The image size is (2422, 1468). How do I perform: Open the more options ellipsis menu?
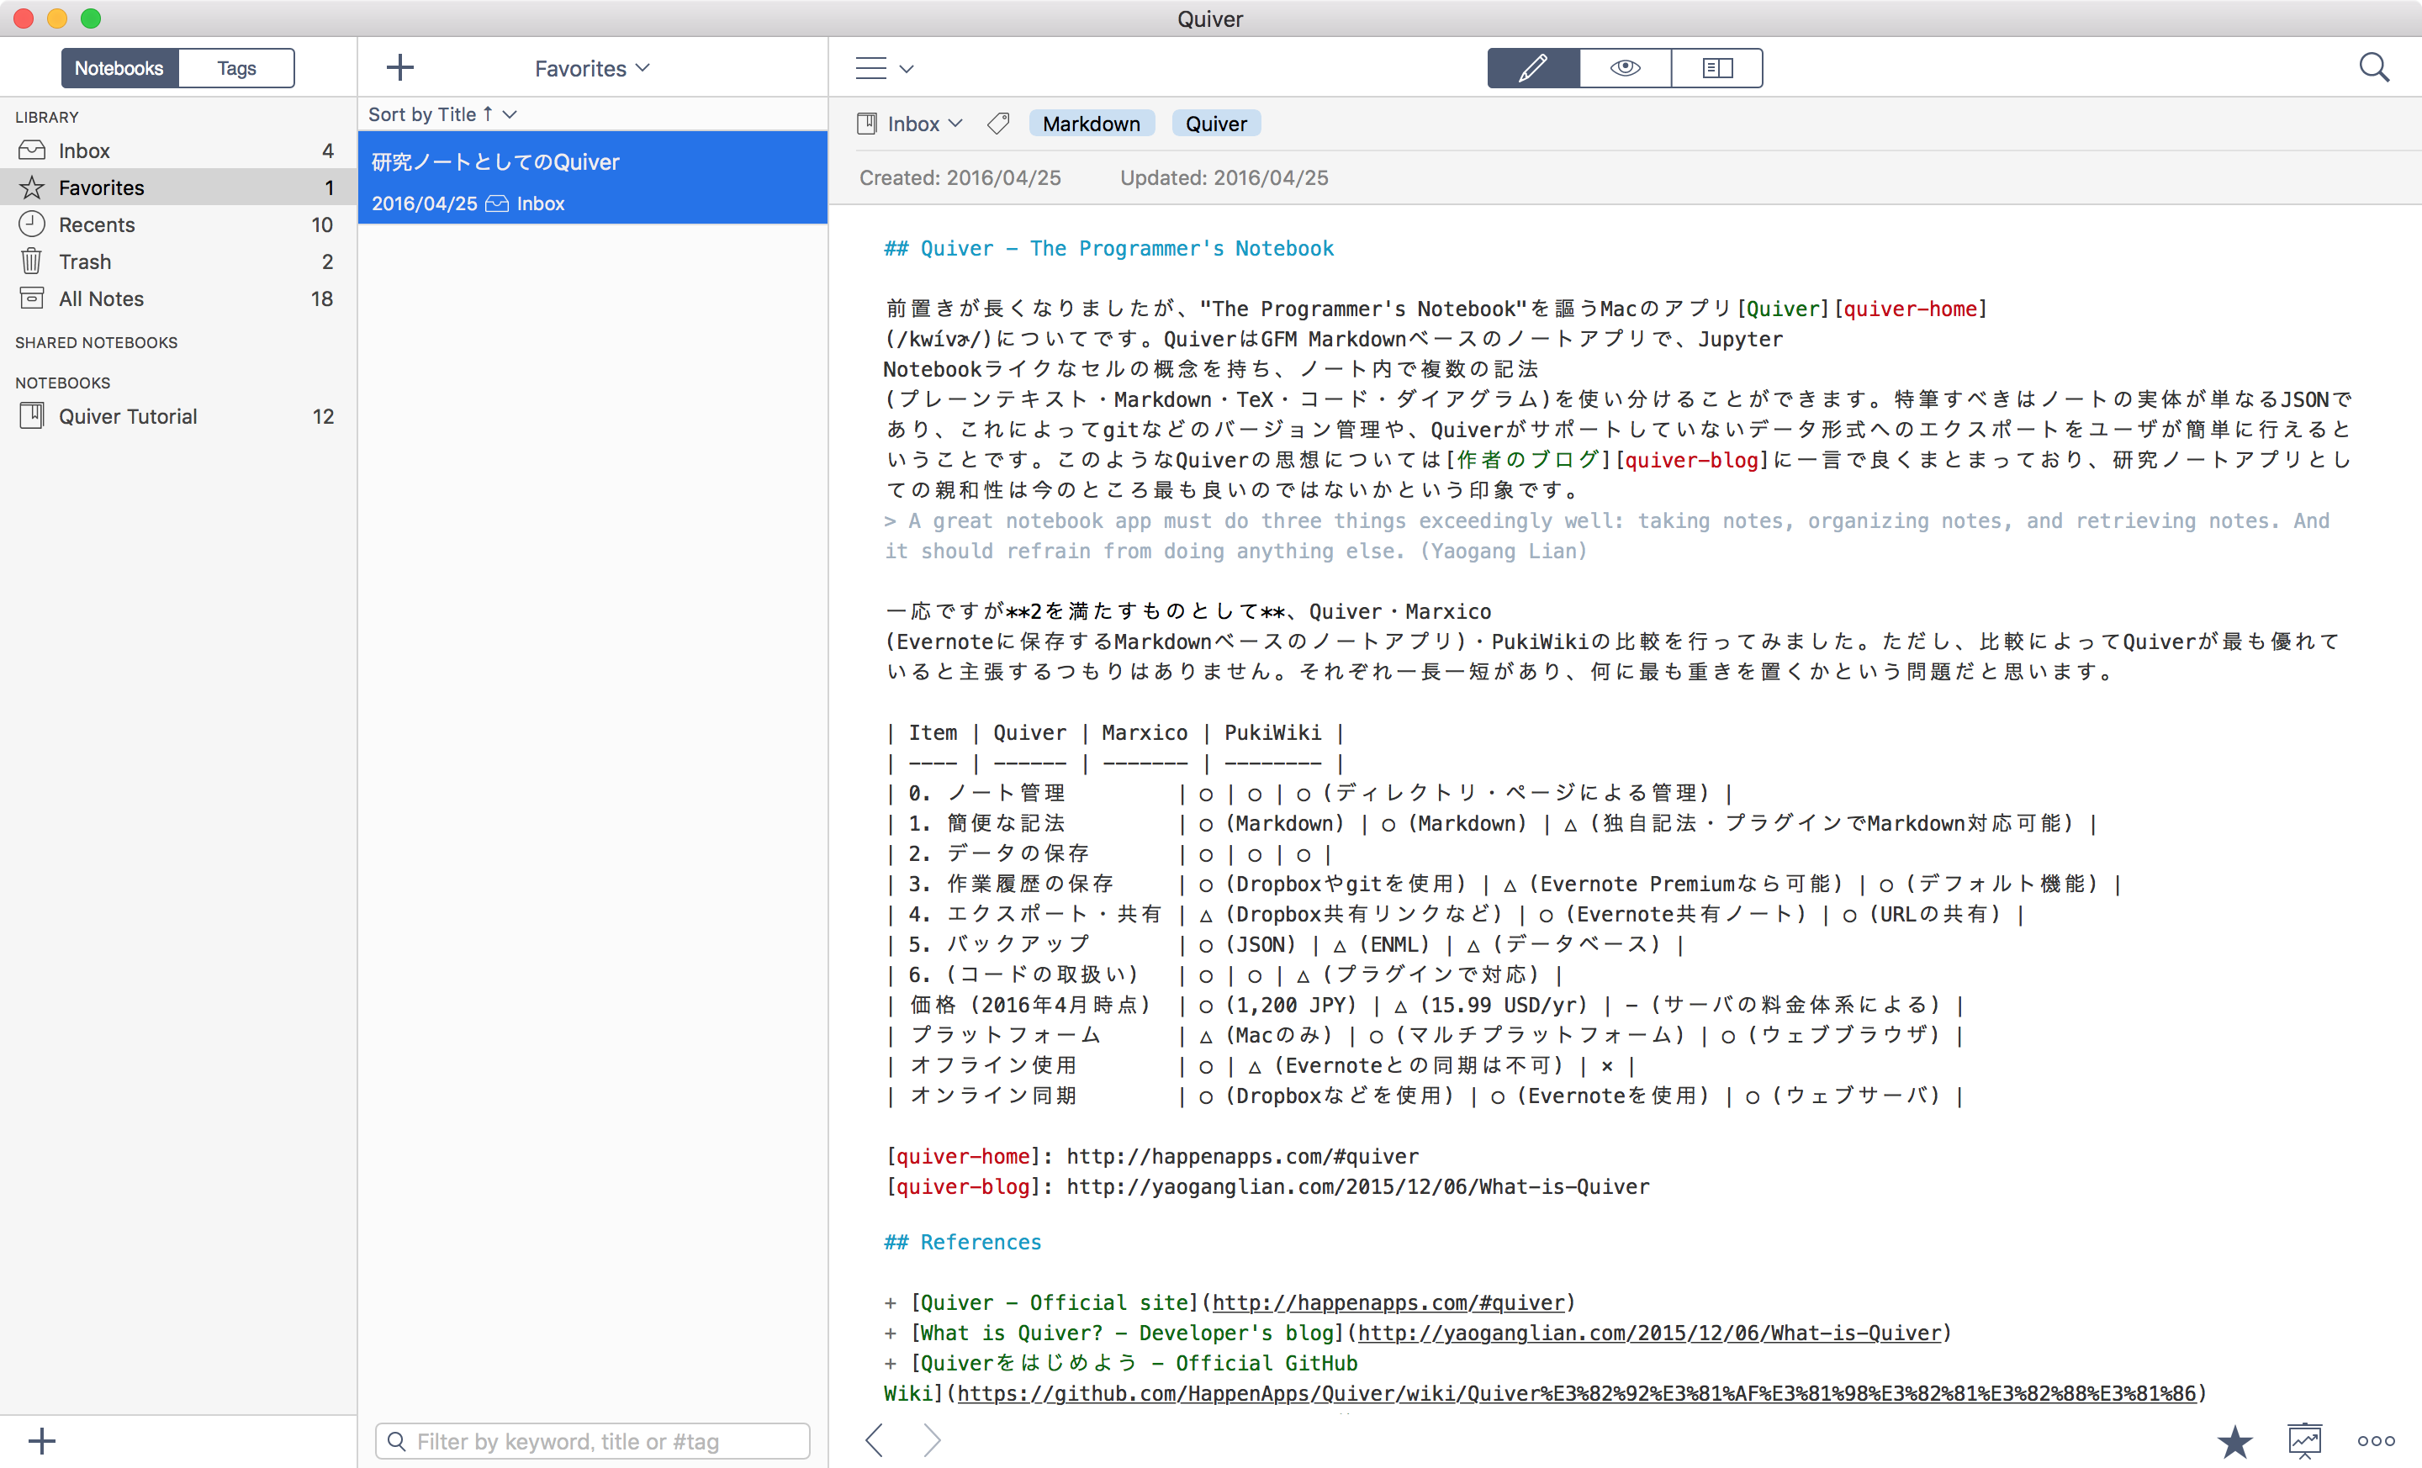pyautogui.click(x=2376, y=1440)
